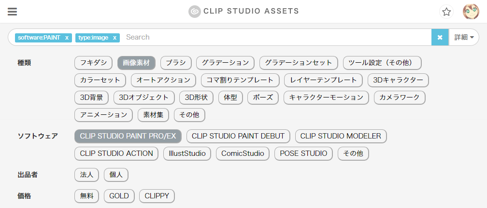Select the カラーセット type filter
The width and height of the screenshot is (487, 208).
[x=100, y=80]
